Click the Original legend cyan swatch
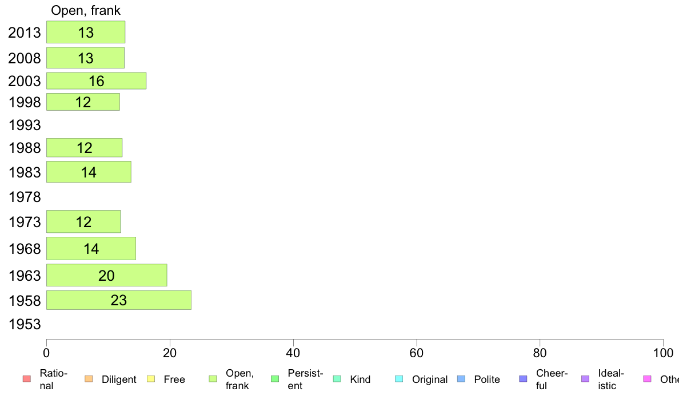 [x=400, y=379]
